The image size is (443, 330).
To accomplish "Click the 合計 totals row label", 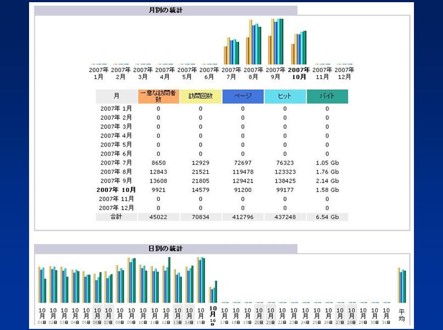I will pos(116,217).
